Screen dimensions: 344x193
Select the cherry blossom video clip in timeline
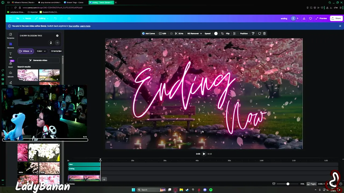click(84, 178)
